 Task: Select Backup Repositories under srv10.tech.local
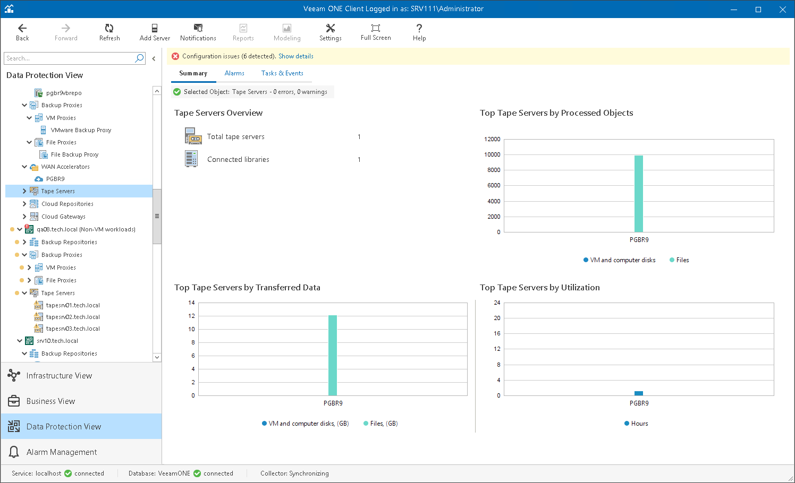coord(69,353)
